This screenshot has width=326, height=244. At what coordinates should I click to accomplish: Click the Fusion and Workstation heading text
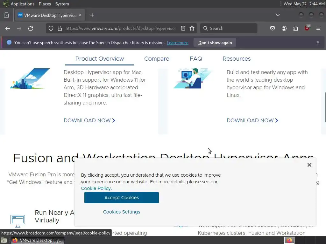(163, 158)
